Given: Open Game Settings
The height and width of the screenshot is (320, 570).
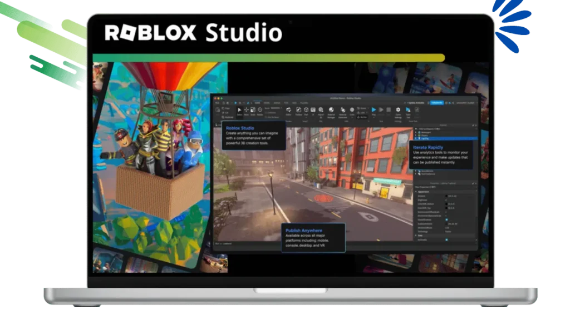Looking at the screenshot, I should [398, 112].
